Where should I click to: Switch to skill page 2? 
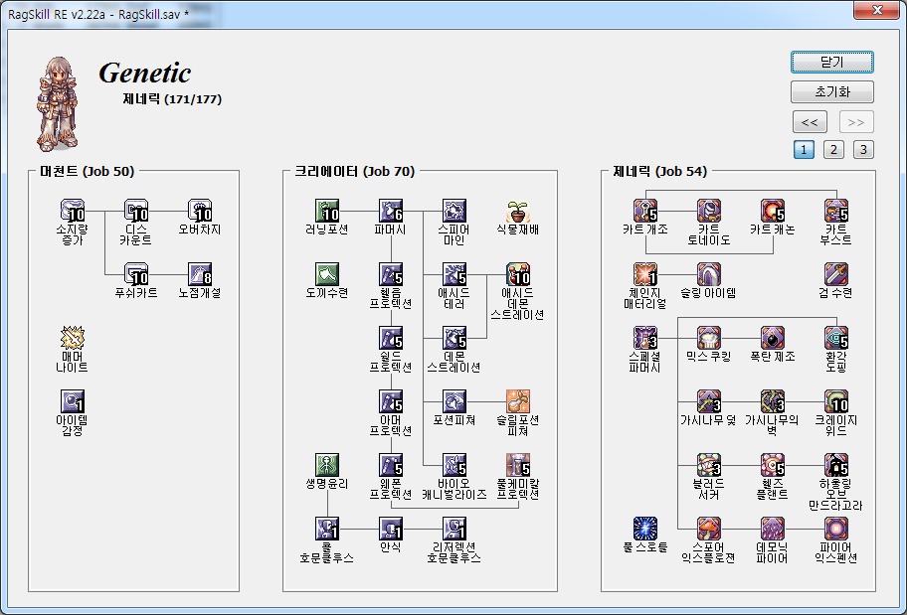click(x=833, y=150)
